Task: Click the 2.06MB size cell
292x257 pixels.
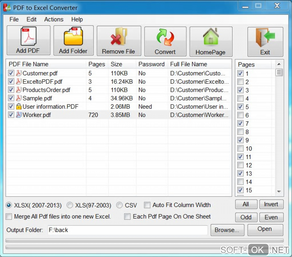Action: tap(120, 107)
